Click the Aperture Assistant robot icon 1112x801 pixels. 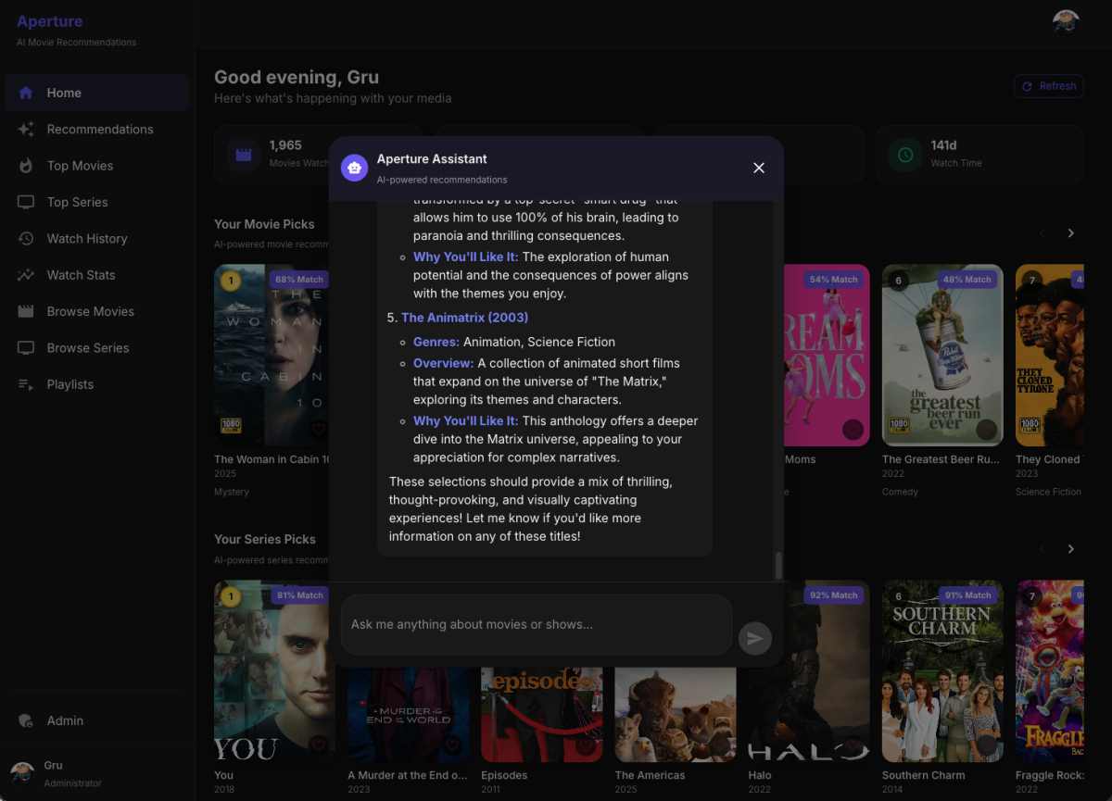pos(354,168)
